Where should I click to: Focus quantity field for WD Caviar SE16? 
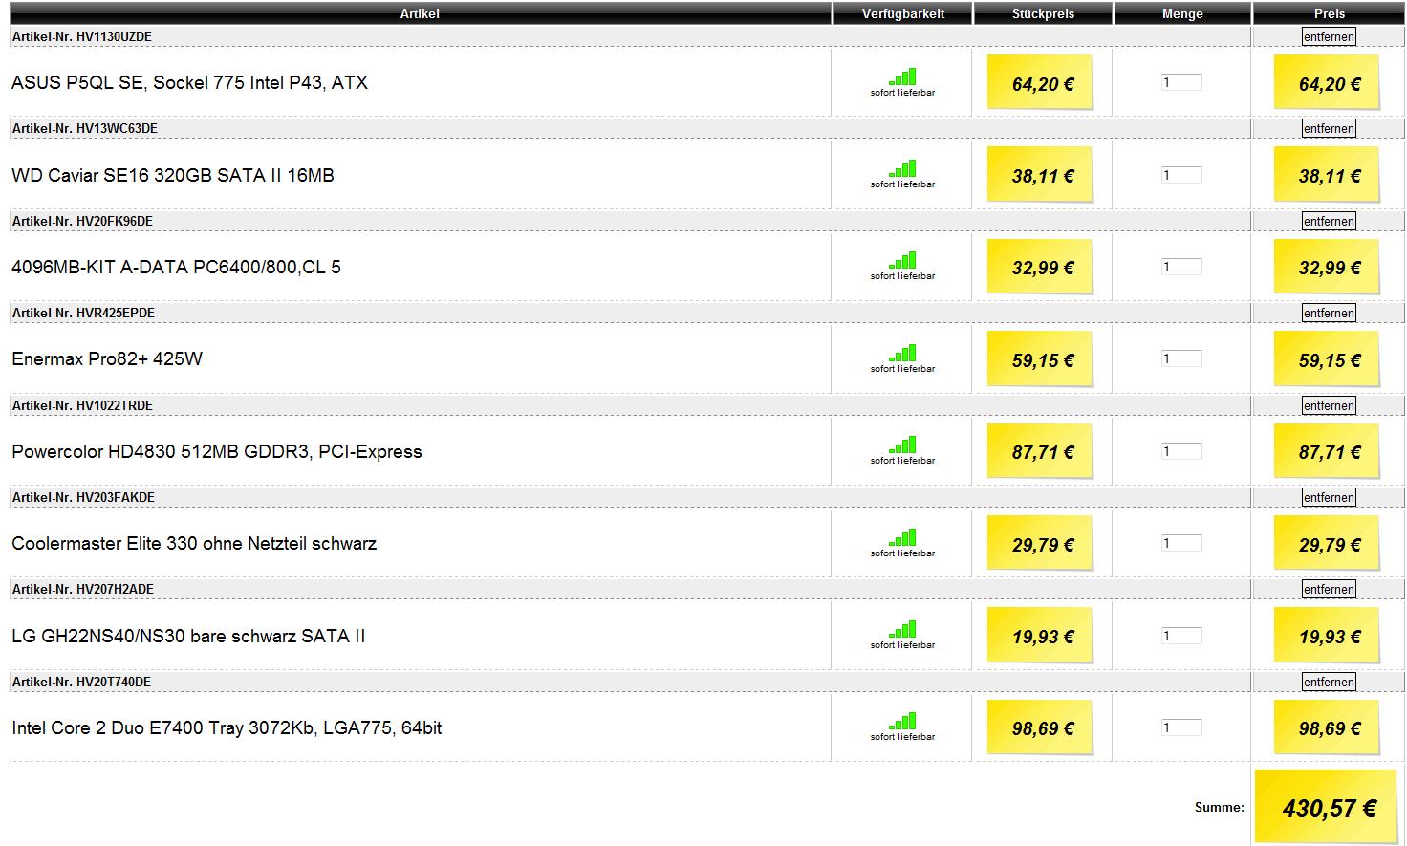click(1181, 175)
